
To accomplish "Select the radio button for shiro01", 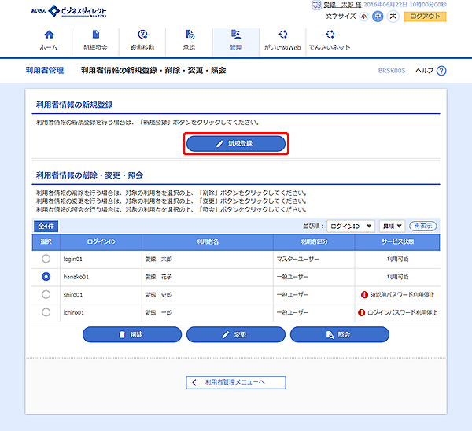I will 46,294.
